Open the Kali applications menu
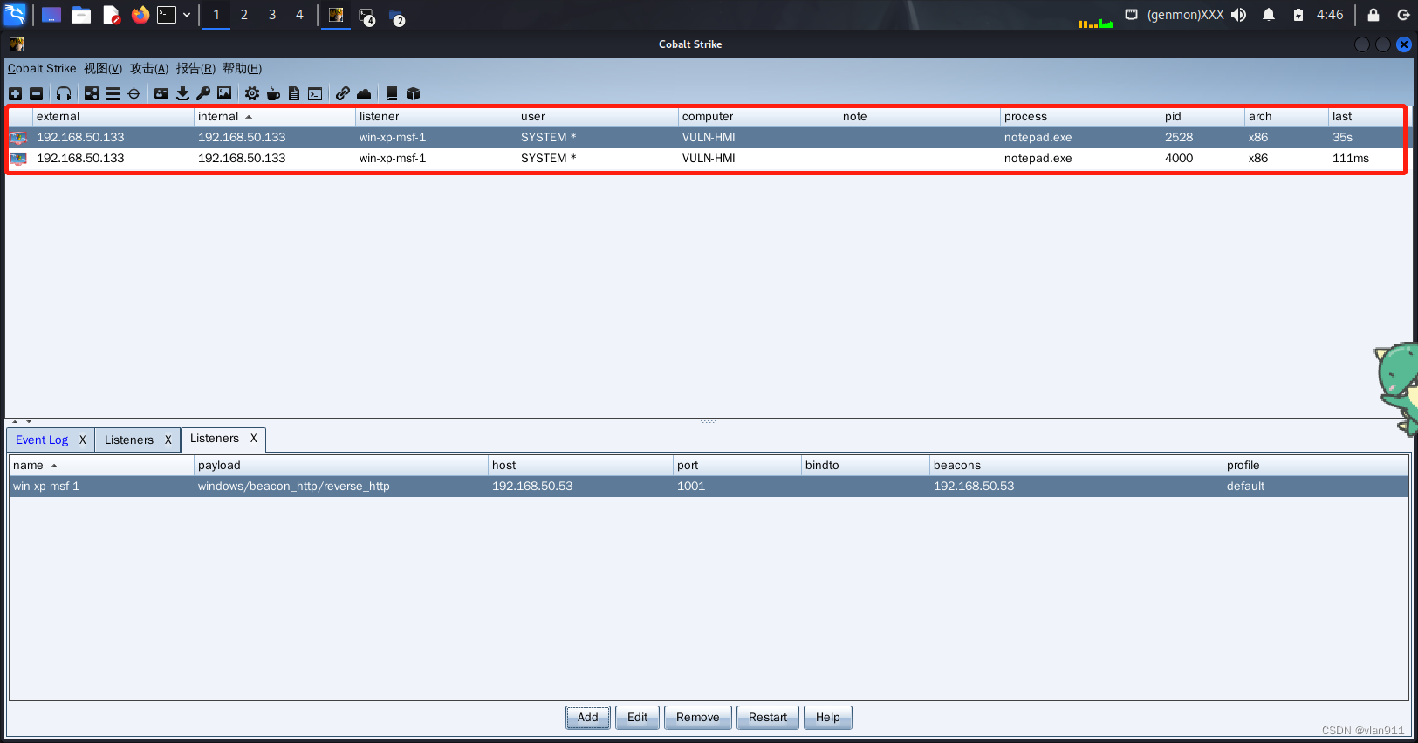Image resolution: width=1418 pixels, height=743 pixels. coord(16,15)
